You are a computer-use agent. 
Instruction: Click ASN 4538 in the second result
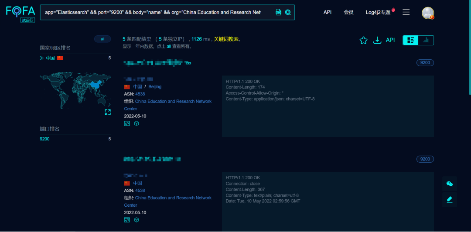pyautogui.click(x=140, y=191)
